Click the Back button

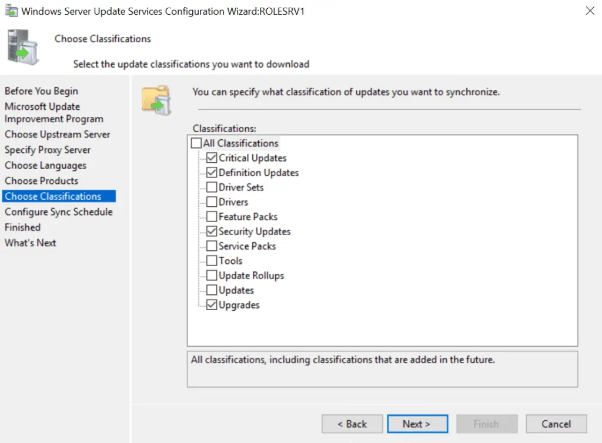(352, 424)
